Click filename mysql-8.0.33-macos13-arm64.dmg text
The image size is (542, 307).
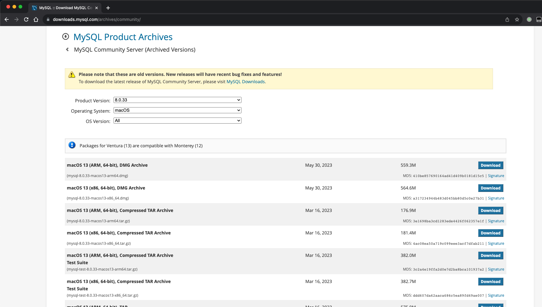(97, 176)
